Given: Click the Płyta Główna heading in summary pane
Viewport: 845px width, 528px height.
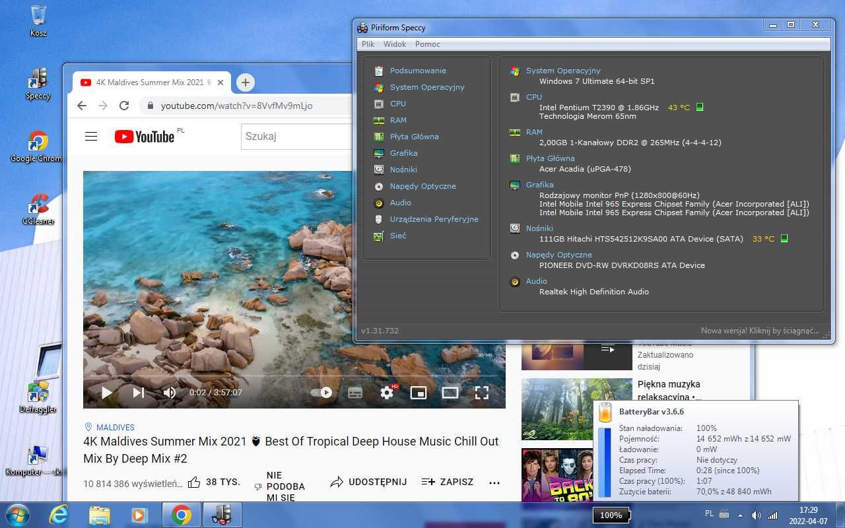Looking at the screenshot, I should [x=550, y=158].
